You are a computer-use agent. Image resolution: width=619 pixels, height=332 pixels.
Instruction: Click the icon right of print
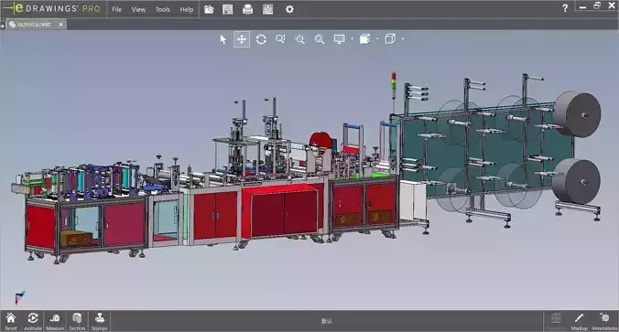267,9
